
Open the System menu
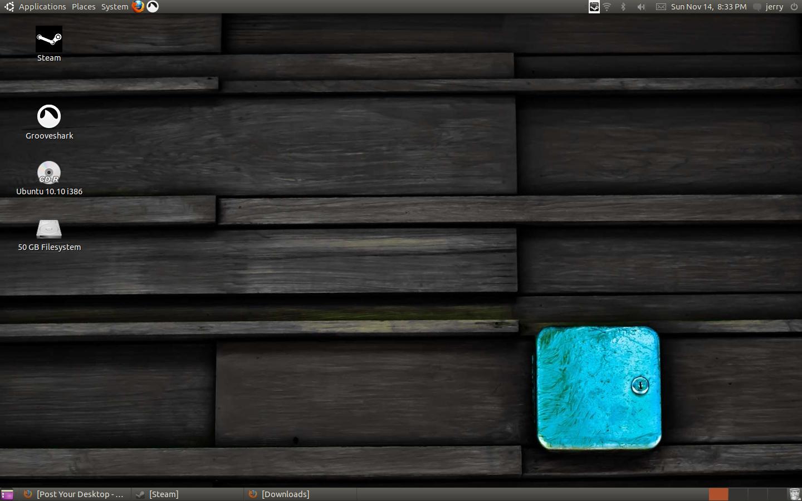pyautogui.click(x=115, y=7)
